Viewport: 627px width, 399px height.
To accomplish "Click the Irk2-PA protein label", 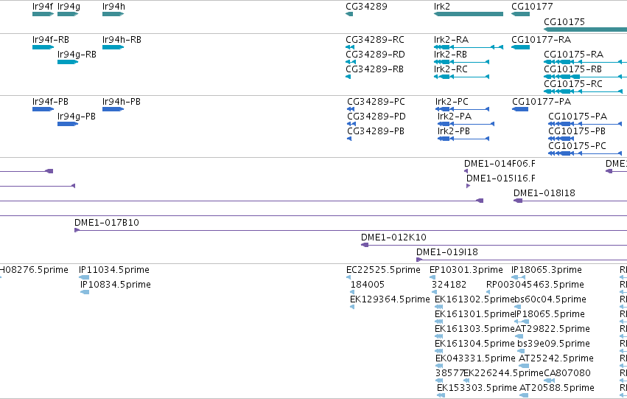I will [x=455, y=117].
